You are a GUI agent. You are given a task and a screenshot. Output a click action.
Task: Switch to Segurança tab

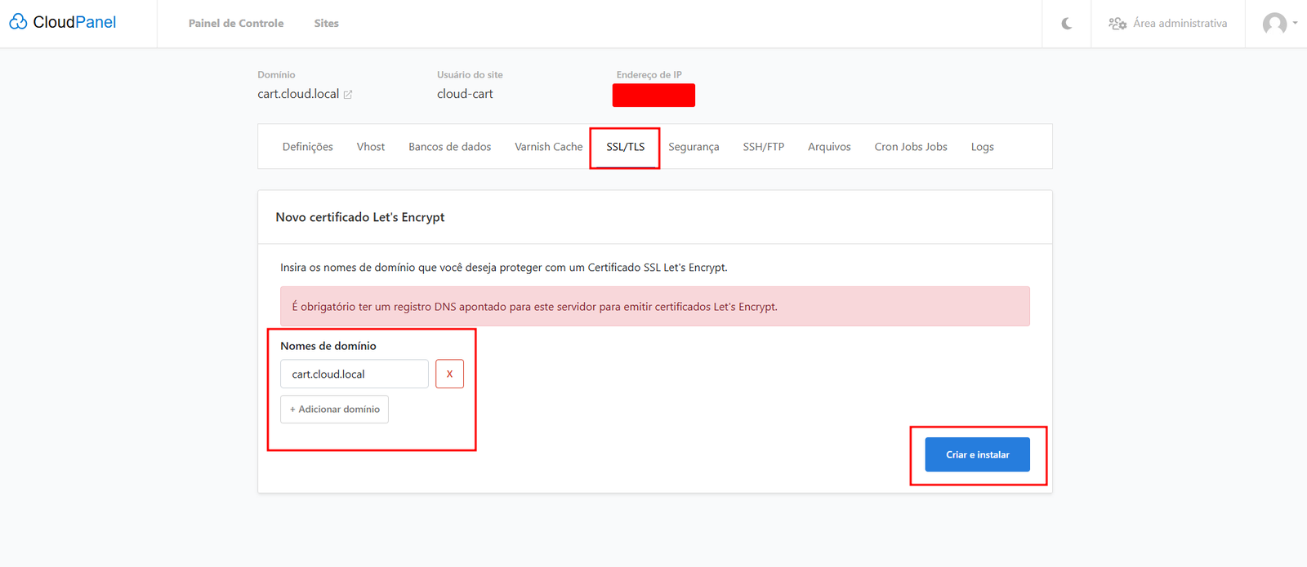click(694, 147)
